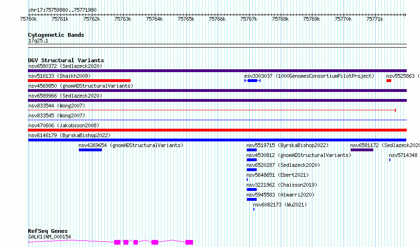The height and width of the screenshot is (247, 420).
Task: Click the 75765k ruler label
Action: (186, 19)
